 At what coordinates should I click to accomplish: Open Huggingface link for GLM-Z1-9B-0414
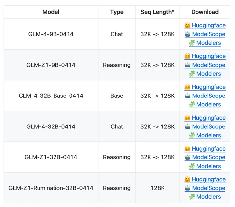pyautogui.click(x=208, y=56)
